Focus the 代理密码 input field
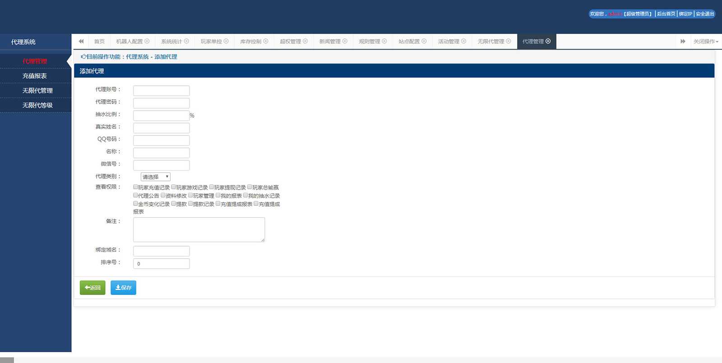Image resolution: width=722 pixels, height=363 pixels. click(161, 103)
